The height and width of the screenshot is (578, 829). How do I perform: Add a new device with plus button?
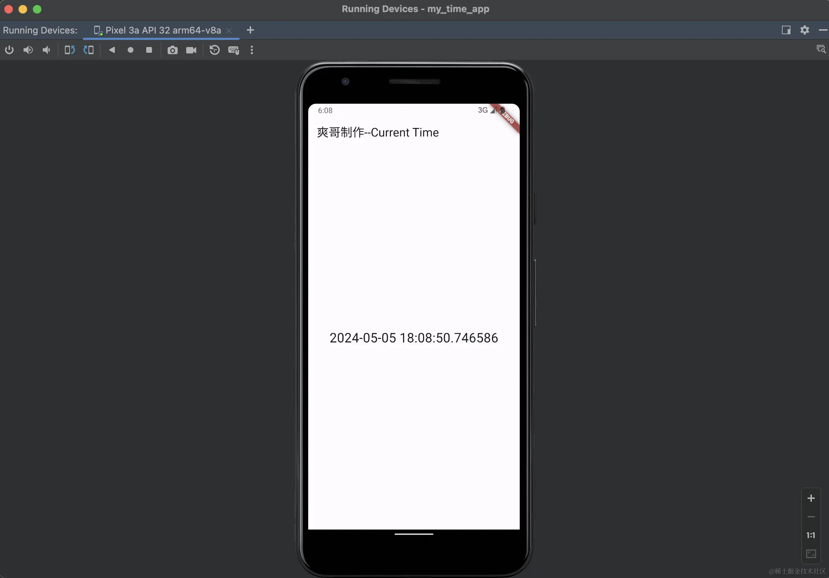pos(250,30)
